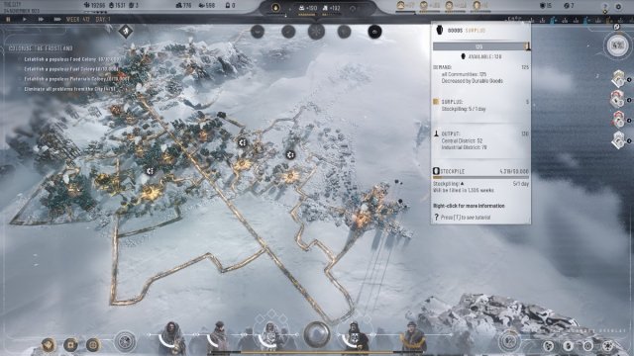The width and height of the screenshot is (634, 356).
Task: Select the third faction leader with emblem
Action: coord(270,338)
